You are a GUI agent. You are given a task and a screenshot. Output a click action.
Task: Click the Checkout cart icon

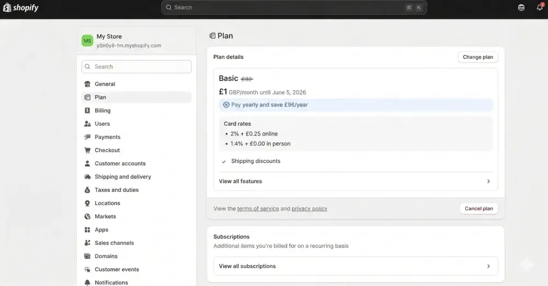click(x=87, y=150)
